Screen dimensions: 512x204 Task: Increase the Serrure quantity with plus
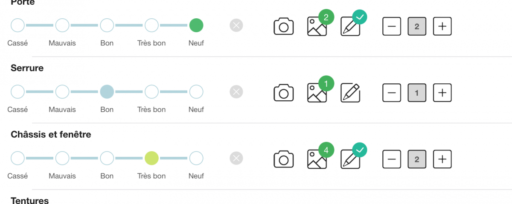(x=442, y=93)
